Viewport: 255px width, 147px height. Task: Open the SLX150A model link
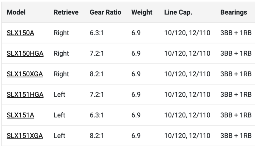point(20,33)
